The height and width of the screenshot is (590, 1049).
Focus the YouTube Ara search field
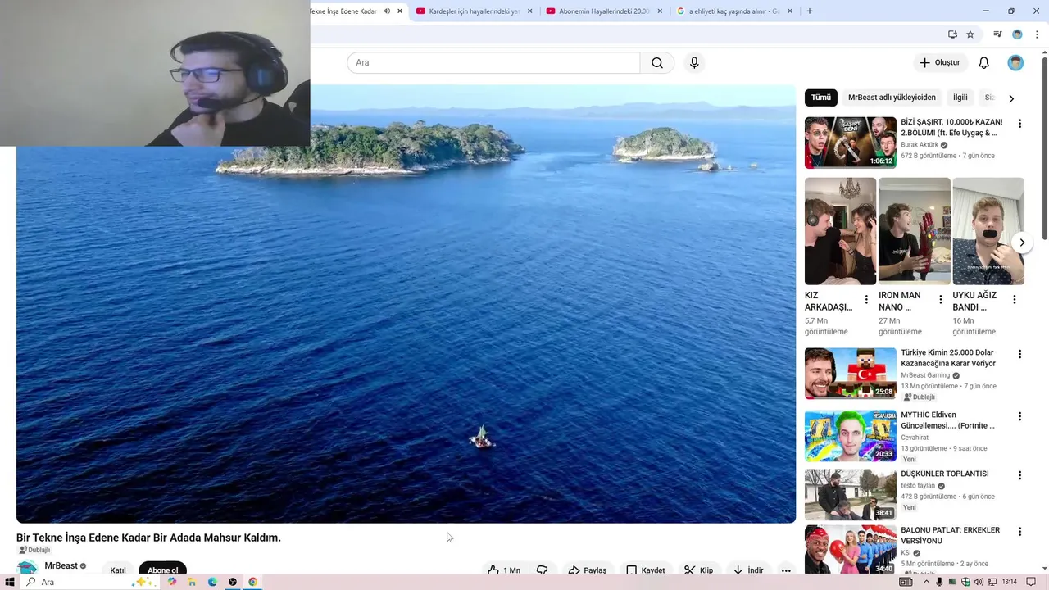493,63
